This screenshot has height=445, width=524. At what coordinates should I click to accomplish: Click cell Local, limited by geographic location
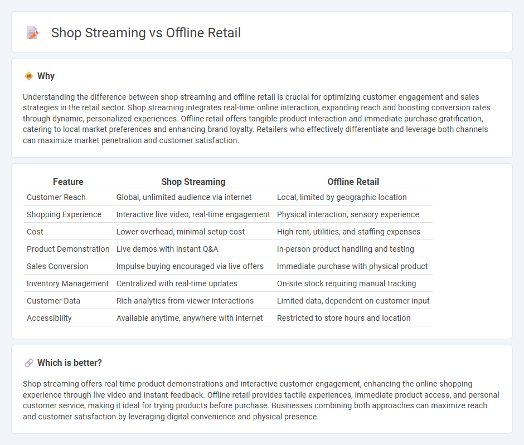tap(353, 197)
